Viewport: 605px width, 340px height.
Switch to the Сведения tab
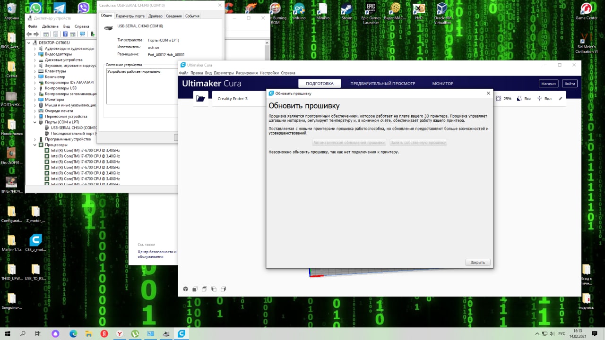coord(173,16)
